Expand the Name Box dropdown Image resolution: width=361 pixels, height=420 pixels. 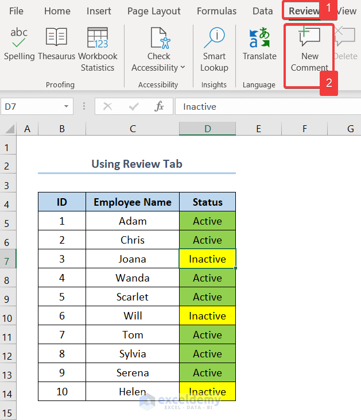point(67,106)
